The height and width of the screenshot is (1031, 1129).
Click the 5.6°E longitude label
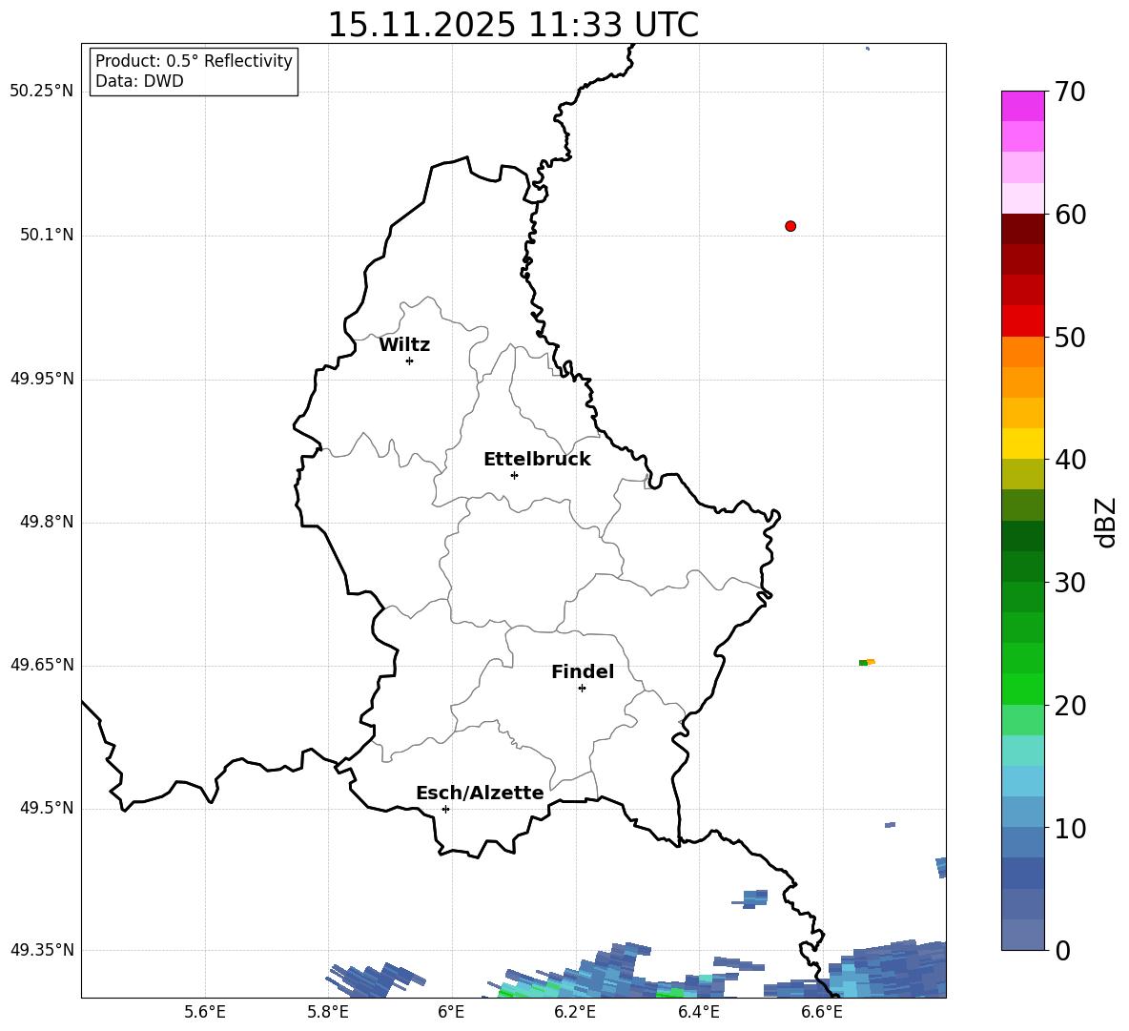point(205,1012)
